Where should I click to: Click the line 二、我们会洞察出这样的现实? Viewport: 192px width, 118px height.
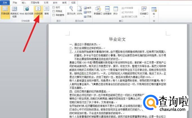tap(87, 48)
